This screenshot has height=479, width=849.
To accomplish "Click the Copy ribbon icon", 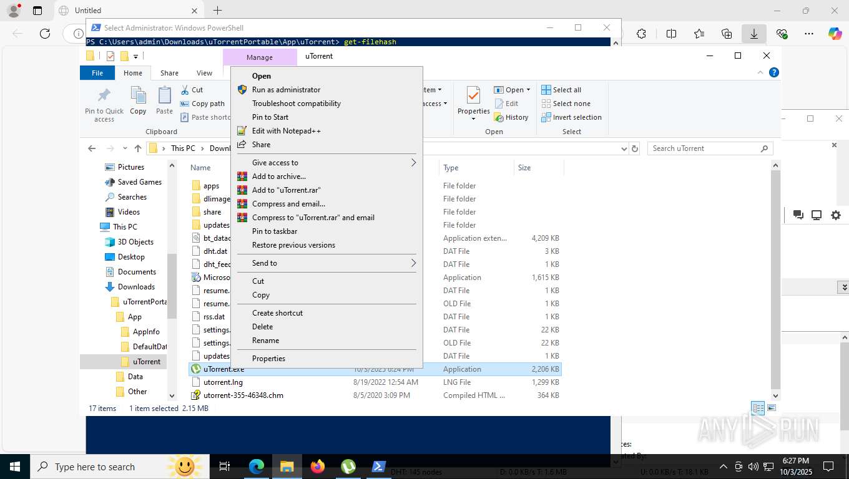I will [x=138, y=101].
